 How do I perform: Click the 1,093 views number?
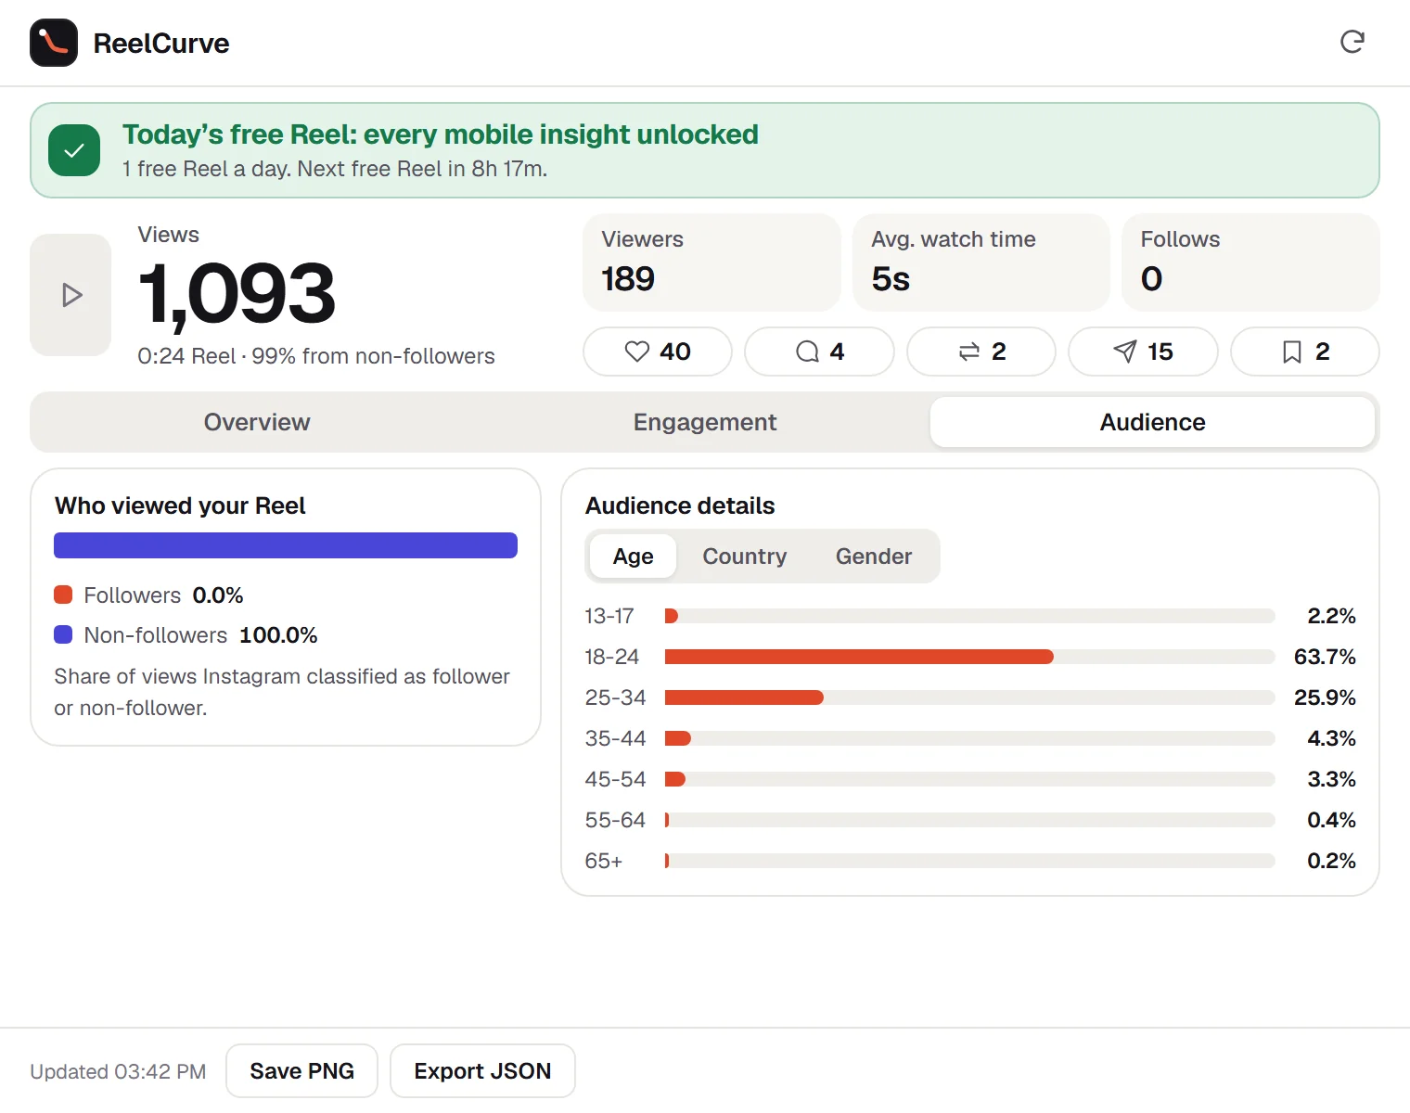point(237,294)
